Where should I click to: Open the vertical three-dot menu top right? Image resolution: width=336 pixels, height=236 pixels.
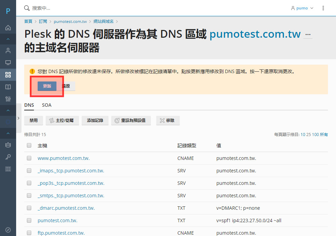point(323,8)
